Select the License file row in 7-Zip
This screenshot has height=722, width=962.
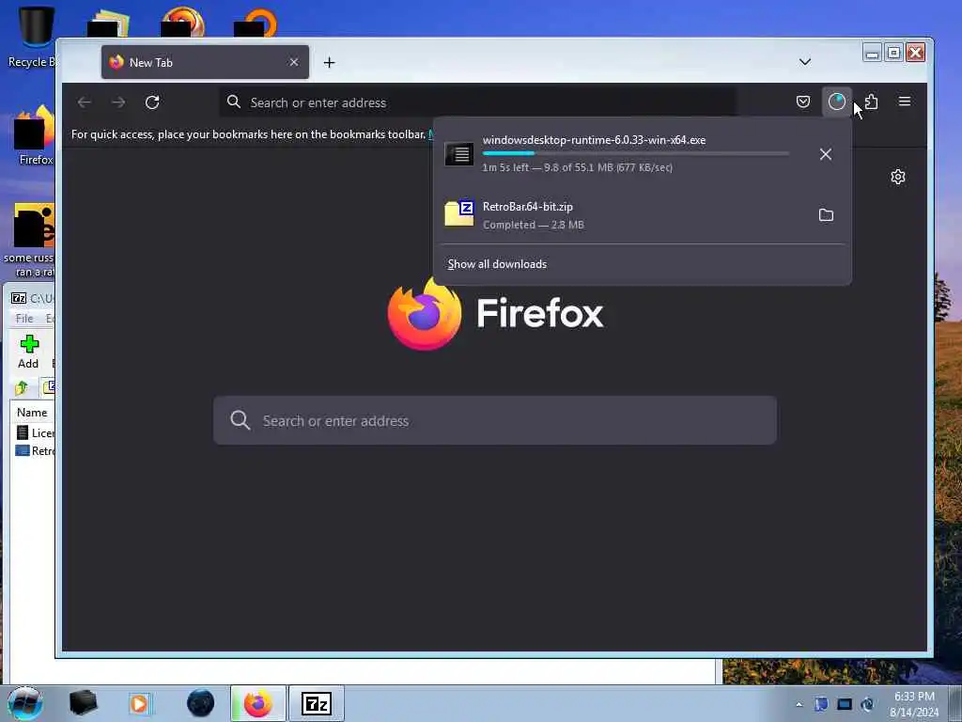pos(35,432)
